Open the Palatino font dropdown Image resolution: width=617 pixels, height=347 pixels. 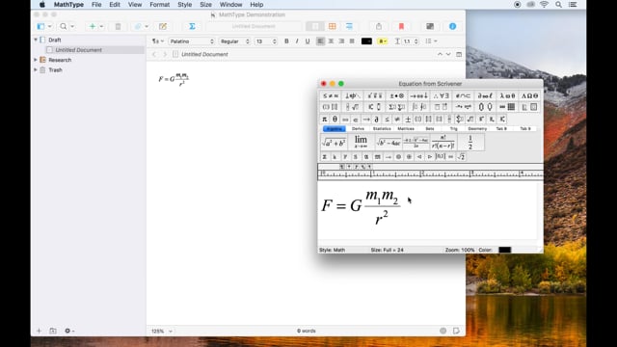(x=192, y=41)
